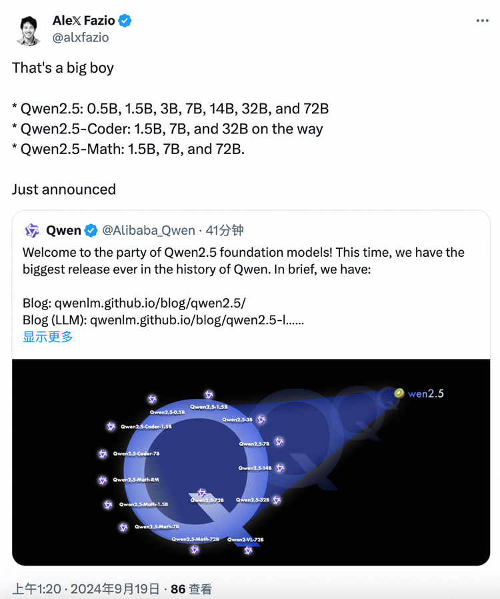Click the Qwen2.5-Math-RM star icon
This screenshot has width=500, height=599.
point(103,480)
